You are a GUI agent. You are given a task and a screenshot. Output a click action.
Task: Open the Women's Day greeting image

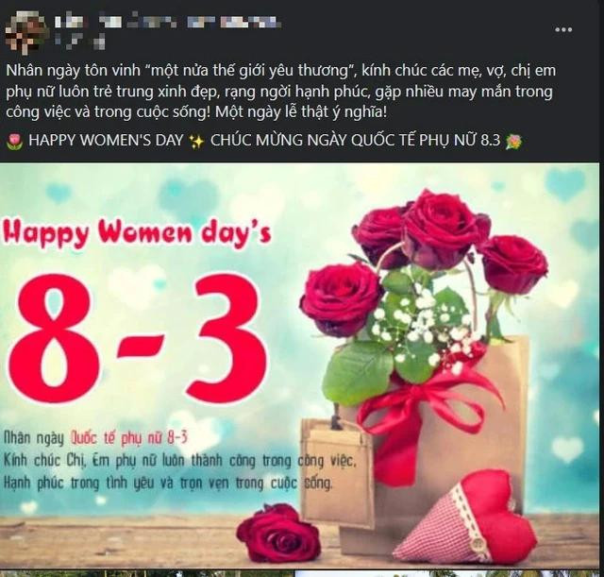(x=300, y=365)
